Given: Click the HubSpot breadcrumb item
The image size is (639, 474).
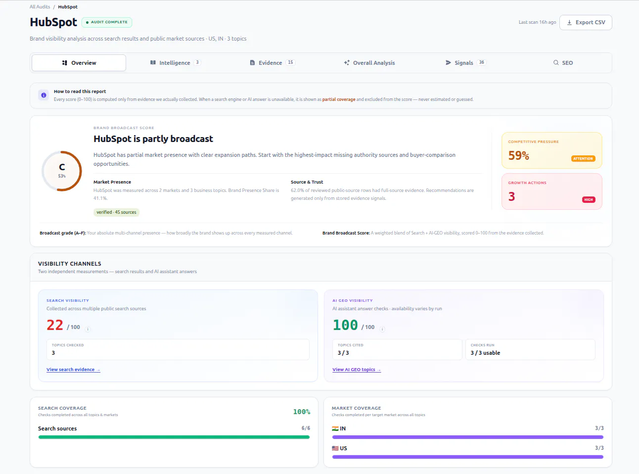Looking at the screenshot, I should click(68, 7).
